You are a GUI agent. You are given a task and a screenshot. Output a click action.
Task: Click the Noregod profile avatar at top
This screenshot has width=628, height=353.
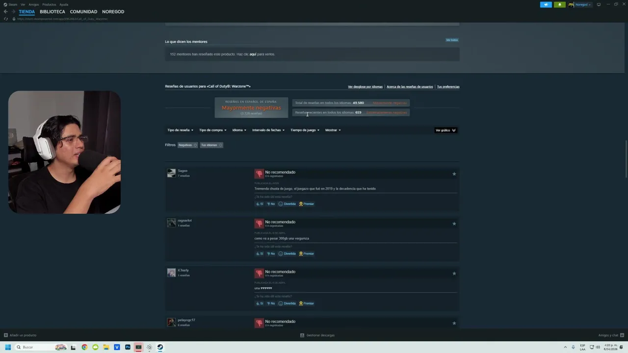(x=571, y=4)
